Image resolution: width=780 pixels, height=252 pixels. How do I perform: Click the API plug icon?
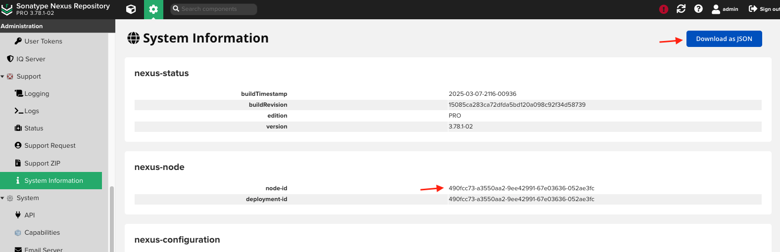[18, 215]
